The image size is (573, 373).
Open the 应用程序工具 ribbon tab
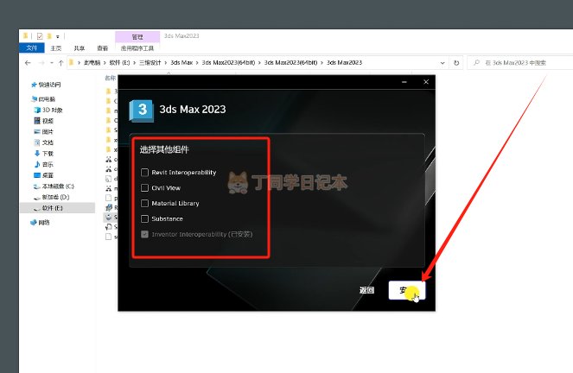137,48
